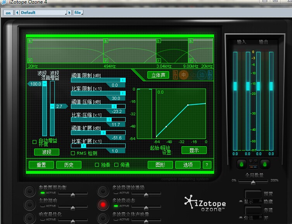Toggle the bypass 'b' icon on the 494Hz band
Viewport: 292px width, 224px height.
click(x=106, y=41)
